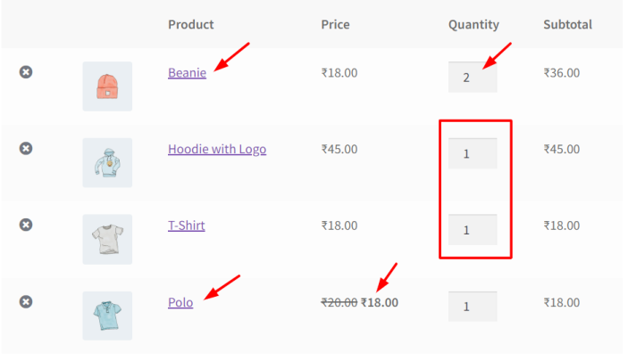The image size is (628, 361).
Task: Visit the Polo product link
Action: tap(180, 302)
